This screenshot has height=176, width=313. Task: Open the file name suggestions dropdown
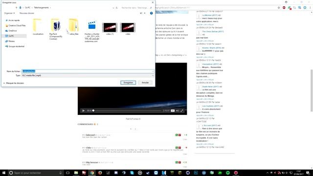[x=153, y=71]
